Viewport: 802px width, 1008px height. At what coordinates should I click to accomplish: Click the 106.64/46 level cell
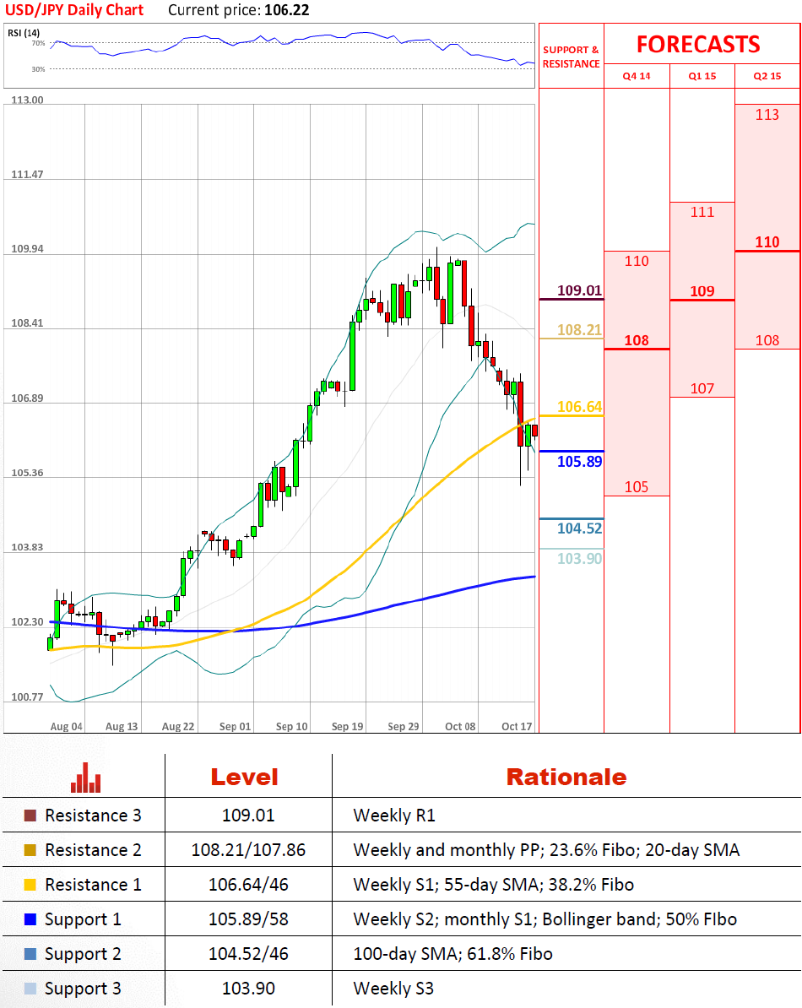point(248,886)
